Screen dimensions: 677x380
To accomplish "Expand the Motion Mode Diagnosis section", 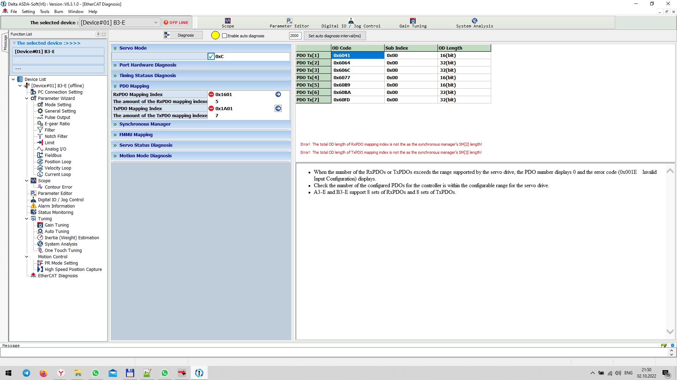I will tap(115, 156).
